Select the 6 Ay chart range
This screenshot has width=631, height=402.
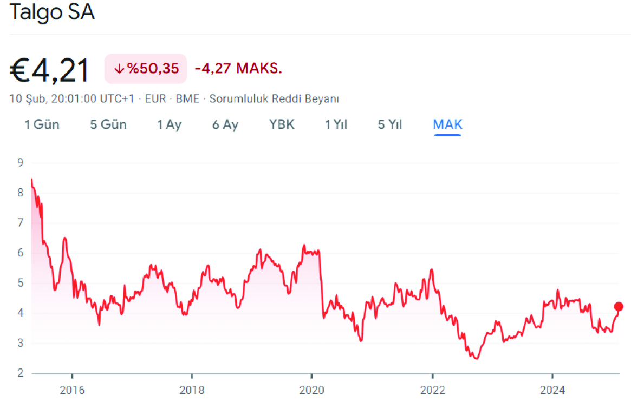coord(225,125)
